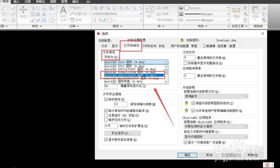Click the 取消 button
This screenshot has height=168, width=280.
coord(209,155)
